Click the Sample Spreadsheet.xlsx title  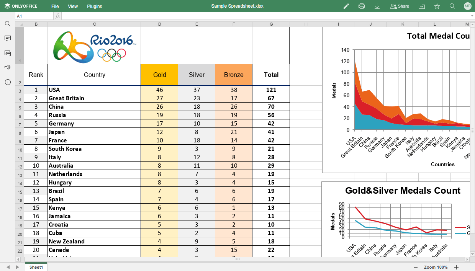(x=237, y=6)
